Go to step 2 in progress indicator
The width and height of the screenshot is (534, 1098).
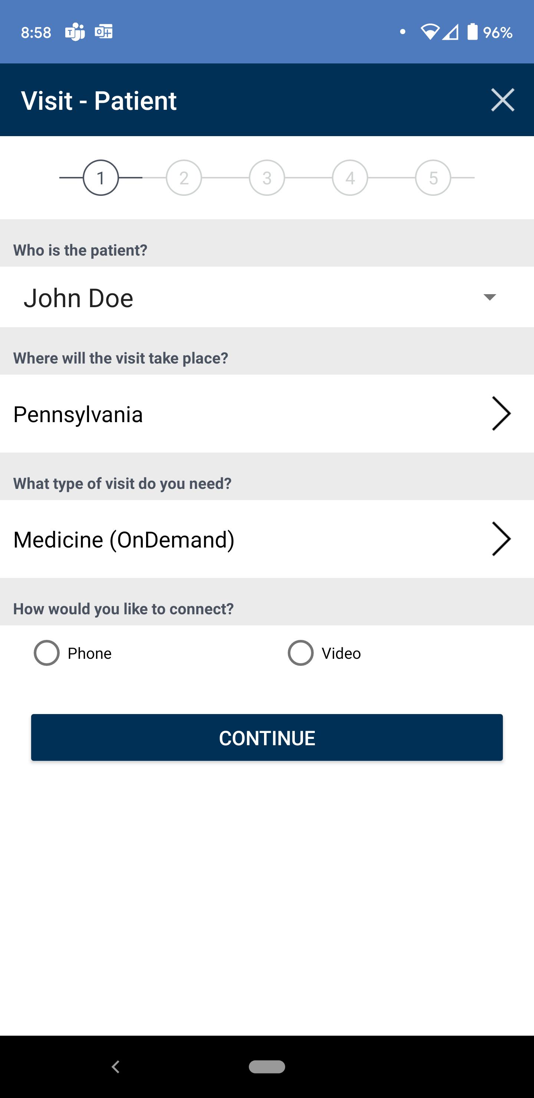tap(184, 178)
